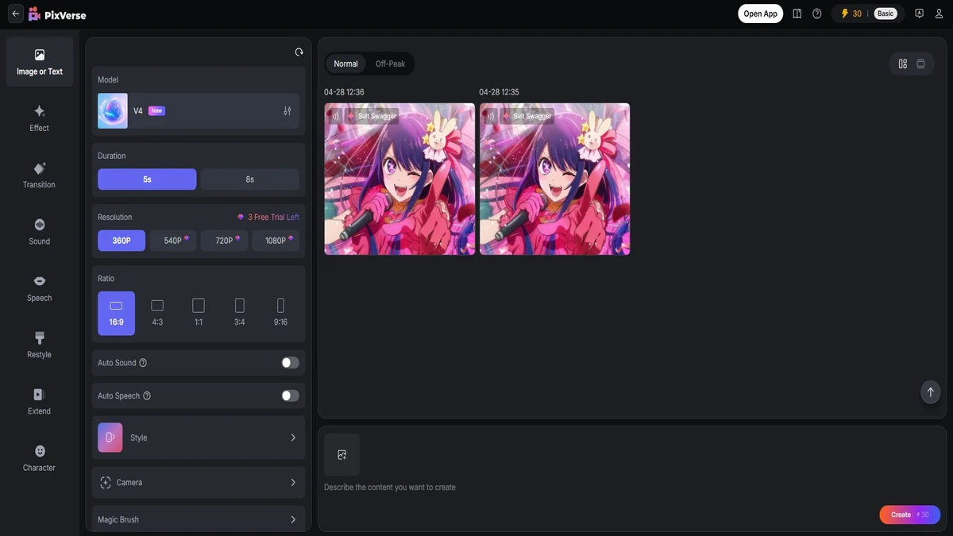Select 540P resolution
Image resolution: width=953 pixels, height=536 pixels.
173,241
